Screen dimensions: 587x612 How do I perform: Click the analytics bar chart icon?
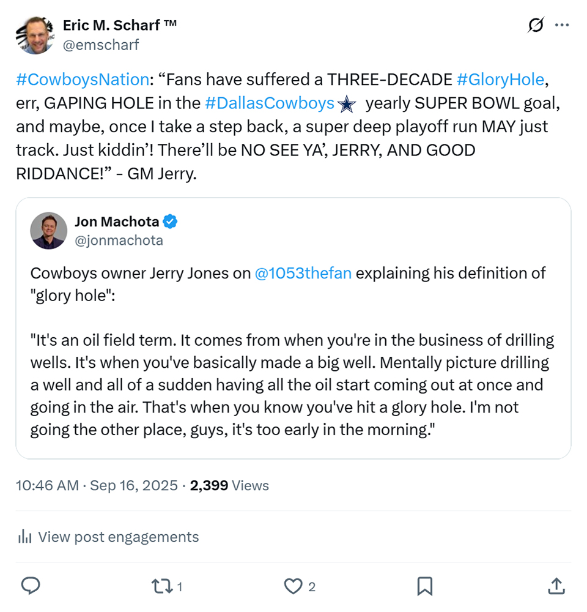25,537
